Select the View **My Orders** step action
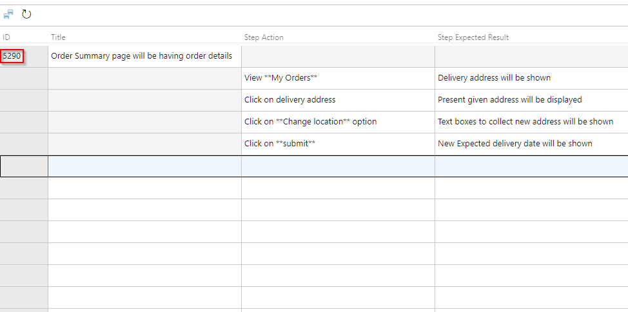The height and width of the screenshot is (312, 628). click(x=338, y=78)
